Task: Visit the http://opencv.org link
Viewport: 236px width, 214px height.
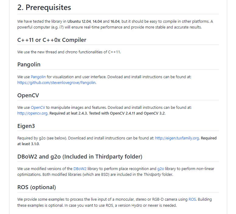Action: tap(32, 113)
